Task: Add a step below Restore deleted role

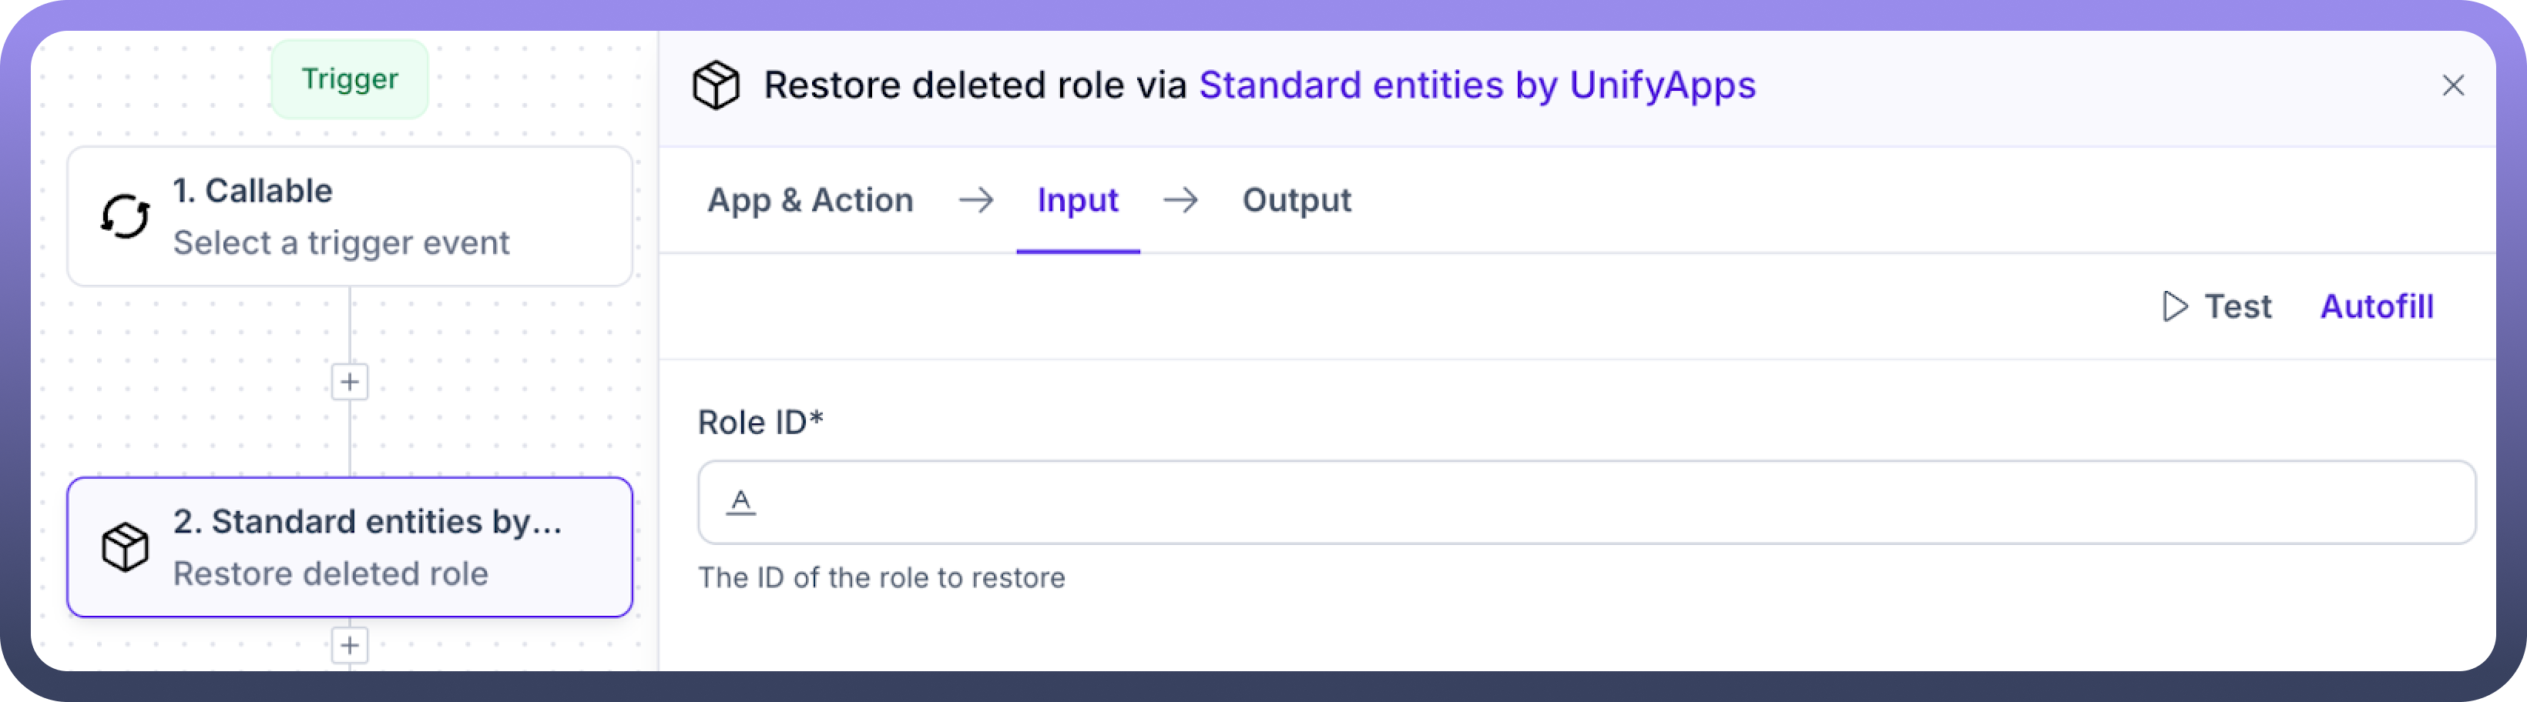Action: point(349,645)
